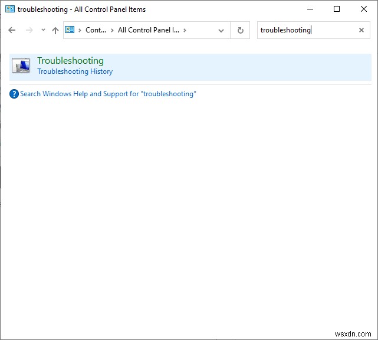Viewport: 378px width, 340px height.
Task: Click the blue help question mark icon
Action: [x=14, y=94]
